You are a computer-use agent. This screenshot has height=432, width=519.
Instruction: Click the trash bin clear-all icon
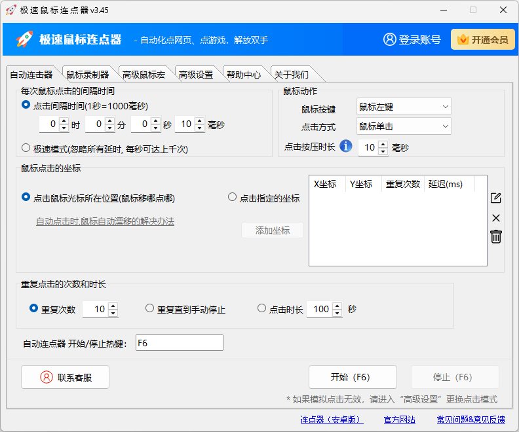(496, 237)
